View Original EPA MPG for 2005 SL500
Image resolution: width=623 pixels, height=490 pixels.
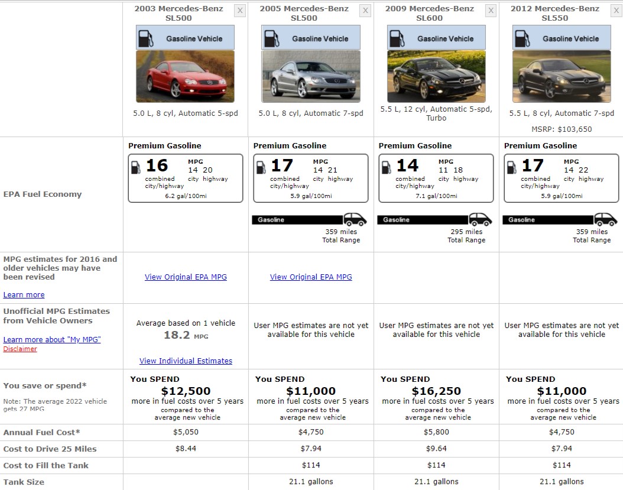311,277
